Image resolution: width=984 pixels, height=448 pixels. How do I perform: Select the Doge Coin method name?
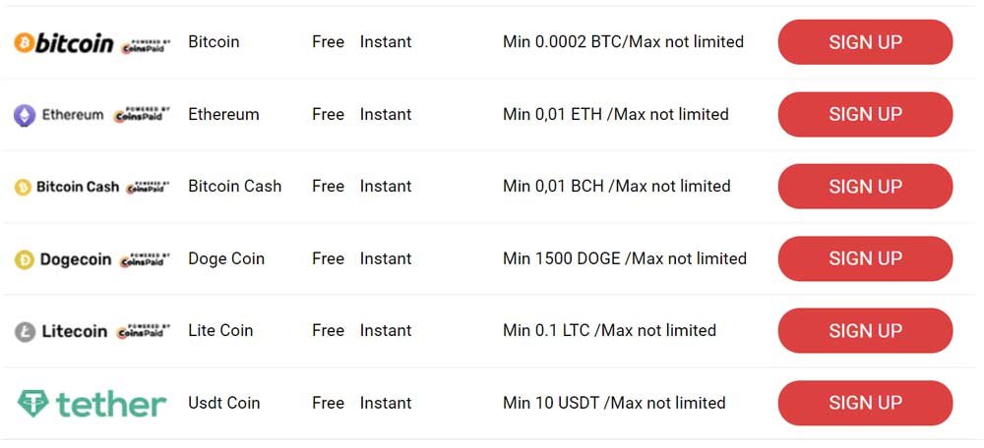pyautogui.click(x=226, y=258)
